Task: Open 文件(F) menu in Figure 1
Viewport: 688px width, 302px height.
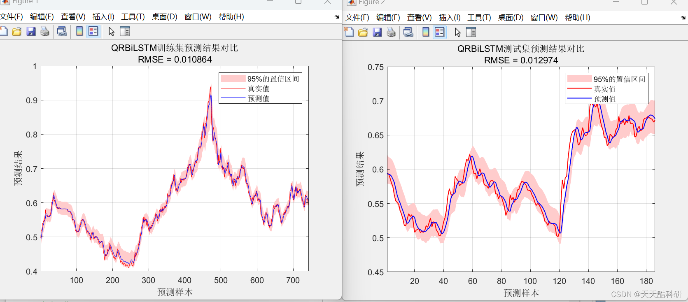Action: click(x=11, y=17)
